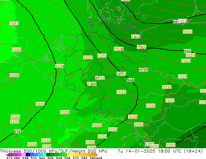Click the black 576 height contour label
Viewport: 206px width, 159px height.
[x=18, y=132]
